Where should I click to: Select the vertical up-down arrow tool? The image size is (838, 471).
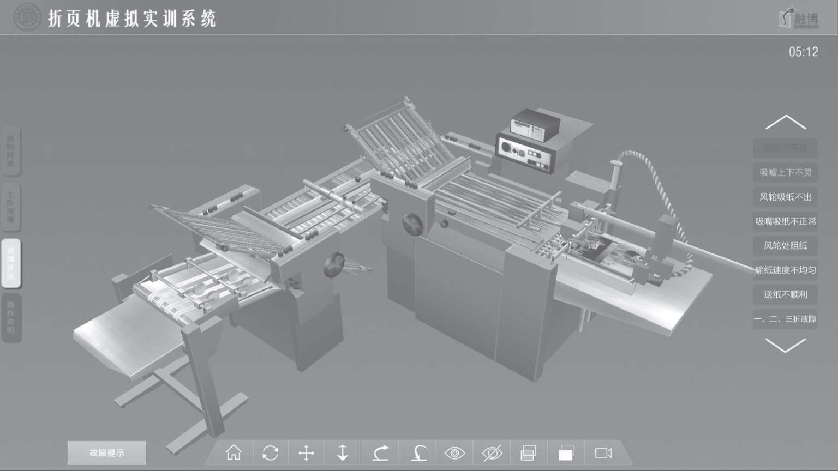point(343,452)
